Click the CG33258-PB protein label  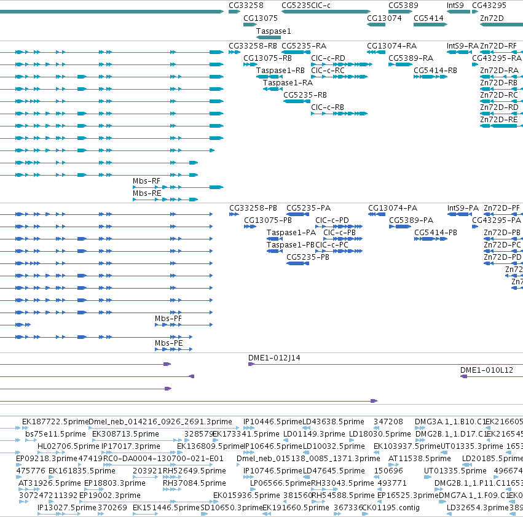[x=253, y=208]
